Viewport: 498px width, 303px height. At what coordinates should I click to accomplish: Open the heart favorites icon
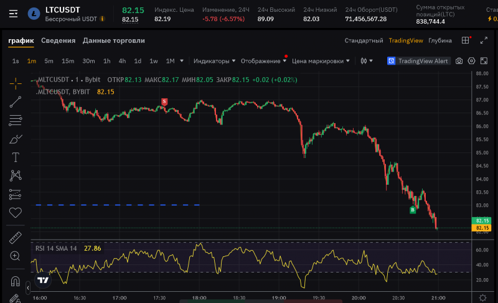(15, 212)
